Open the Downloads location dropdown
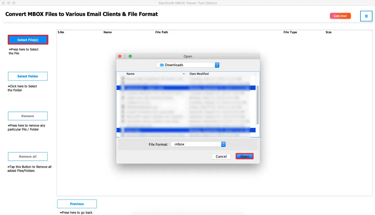Image resolution: width=375 pixels, height=215 pixels. (188, 65)
